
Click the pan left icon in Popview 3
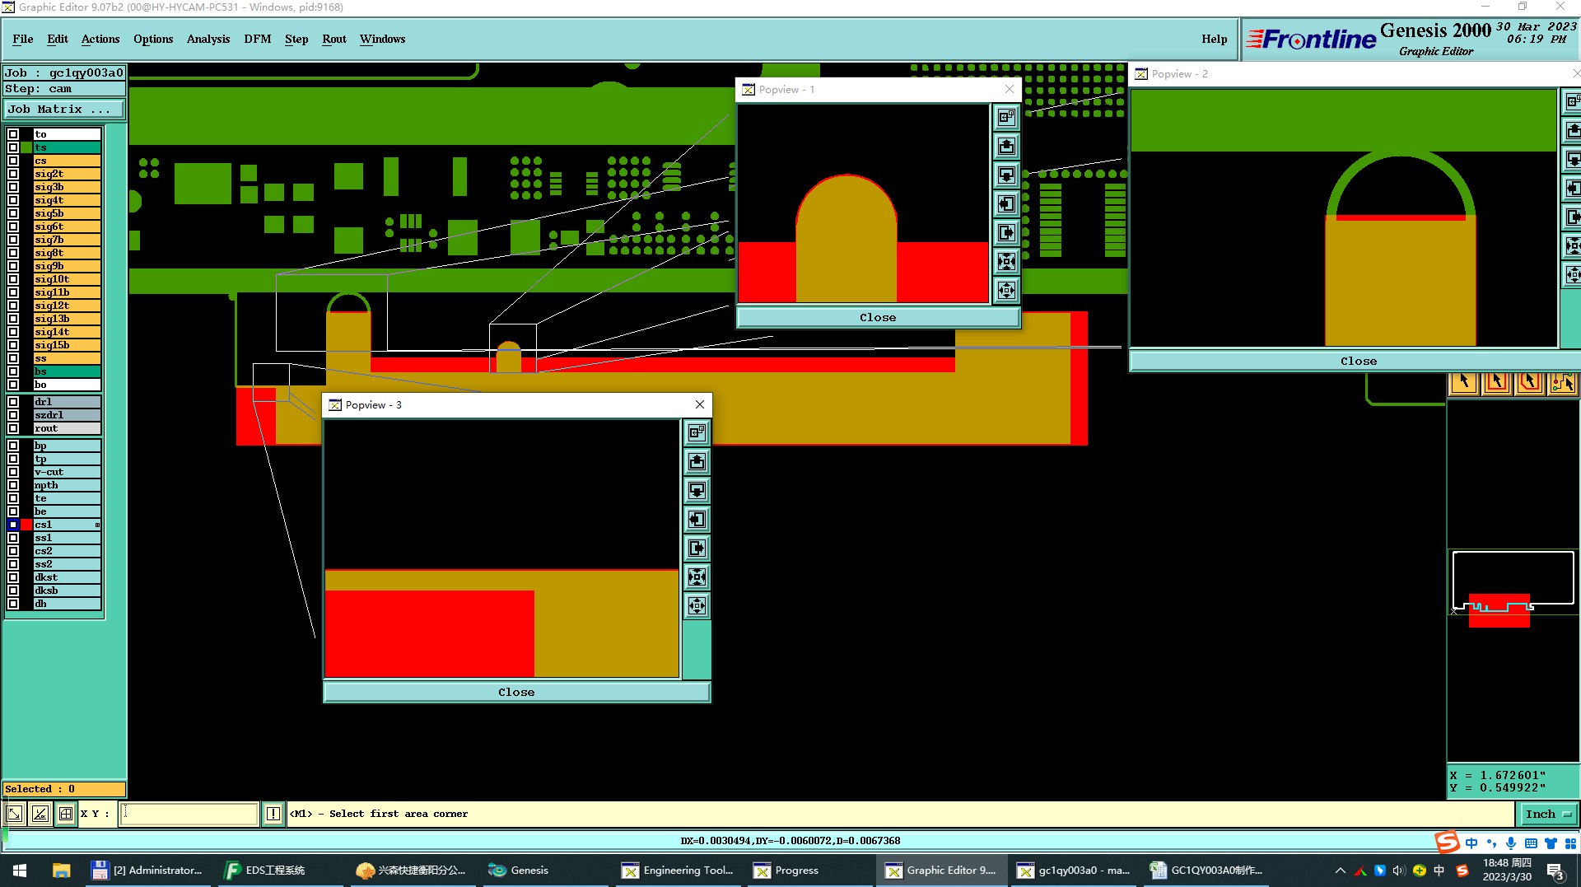pyautogui.click(x=697, y=520)
